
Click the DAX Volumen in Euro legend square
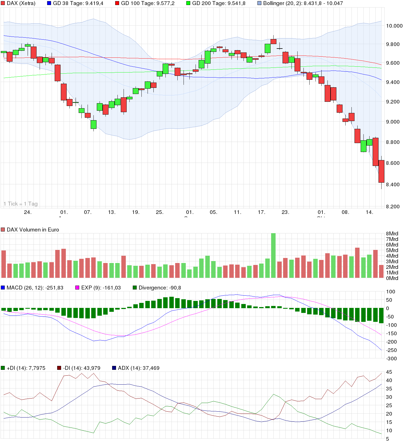(x=3, y=230)
